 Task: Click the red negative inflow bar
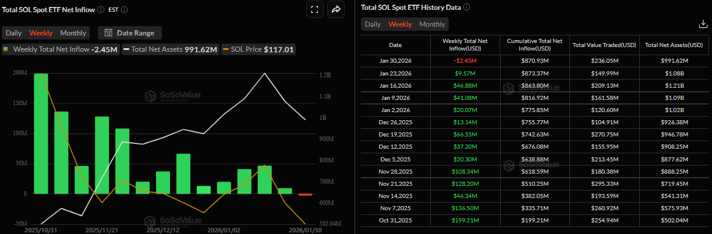pos(306,195)
